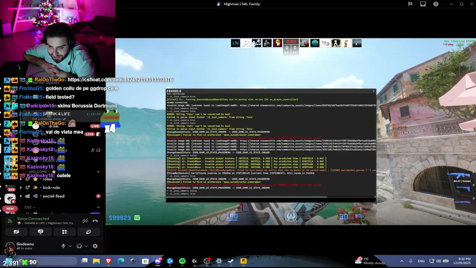
Task: Open the roles channel
Action: (x=48, y=179)
